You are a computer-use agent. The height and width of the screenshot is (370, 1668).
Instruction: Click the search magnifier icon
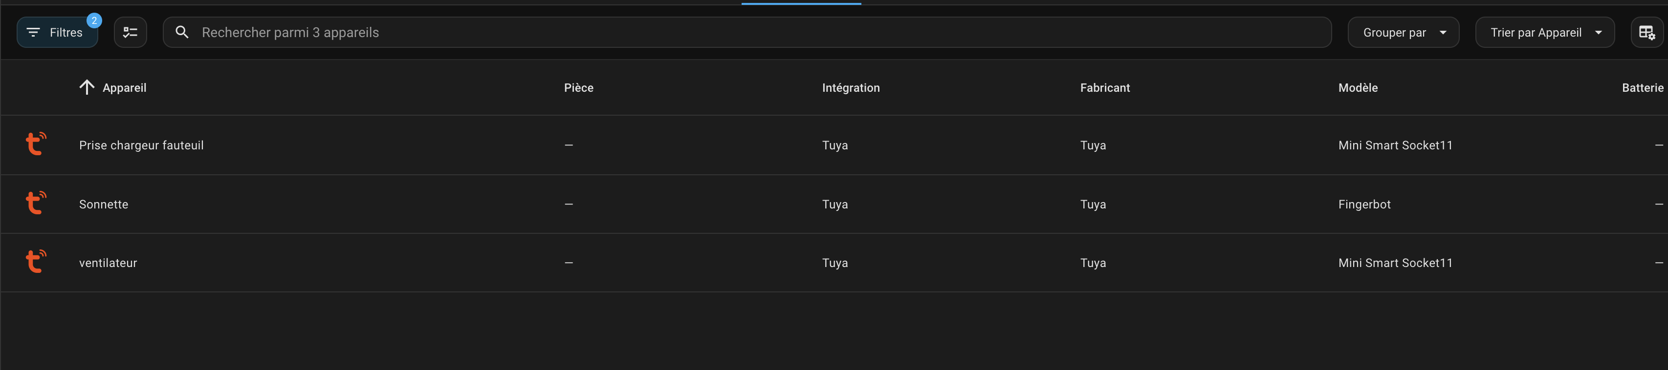(182, 32)
